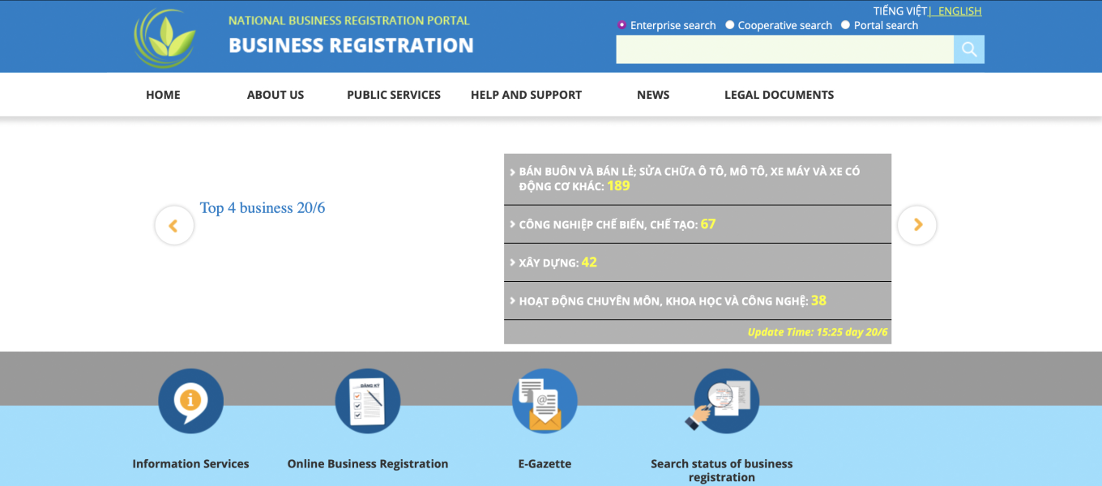The height and width of the screenshot is (486, 1102).
Task: Expand the BÁN BUÔN VÀ BÁN LẺ row
Action: 698,179
